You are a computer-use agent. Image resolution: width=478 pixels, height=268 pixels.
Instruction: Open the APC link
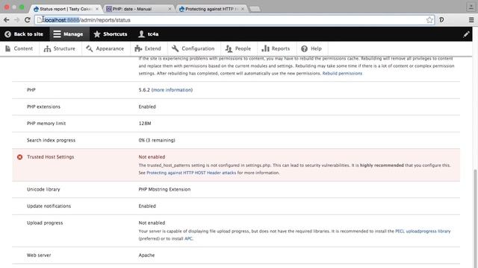click(188, 238)
